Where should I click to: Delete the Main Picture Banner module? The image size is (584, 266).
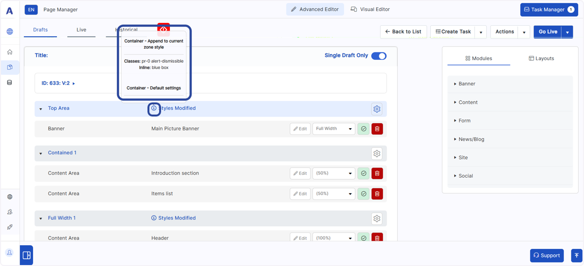377,129
